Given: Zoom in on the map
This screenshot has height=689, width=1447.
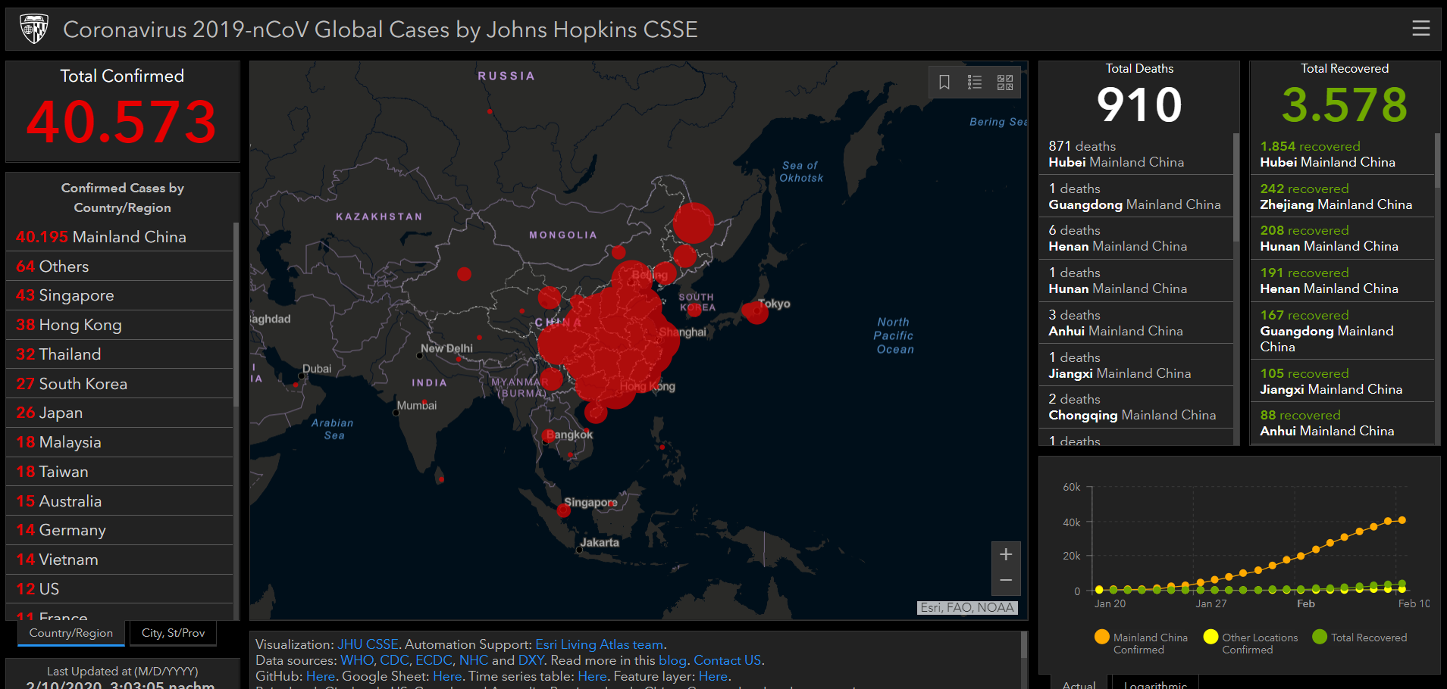Looking at the screenshot, I should tap(1006, 555).
